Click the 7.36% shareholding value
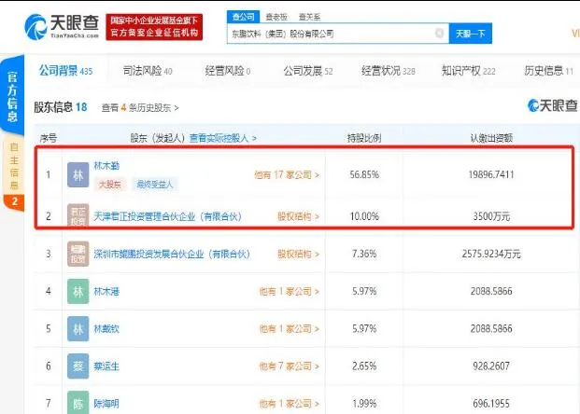 [x=364, y=254]
